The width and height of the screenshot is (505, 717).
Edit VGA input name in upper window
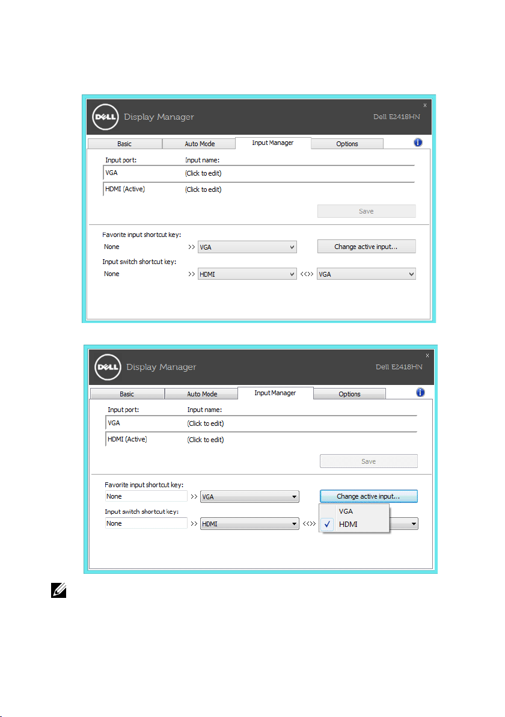tap(203, 173)
